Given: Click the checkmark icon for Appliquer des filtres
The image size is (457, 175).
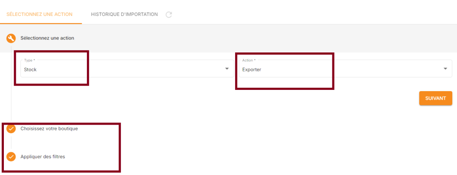Looking at the screenshot, I should coord(11,157).
